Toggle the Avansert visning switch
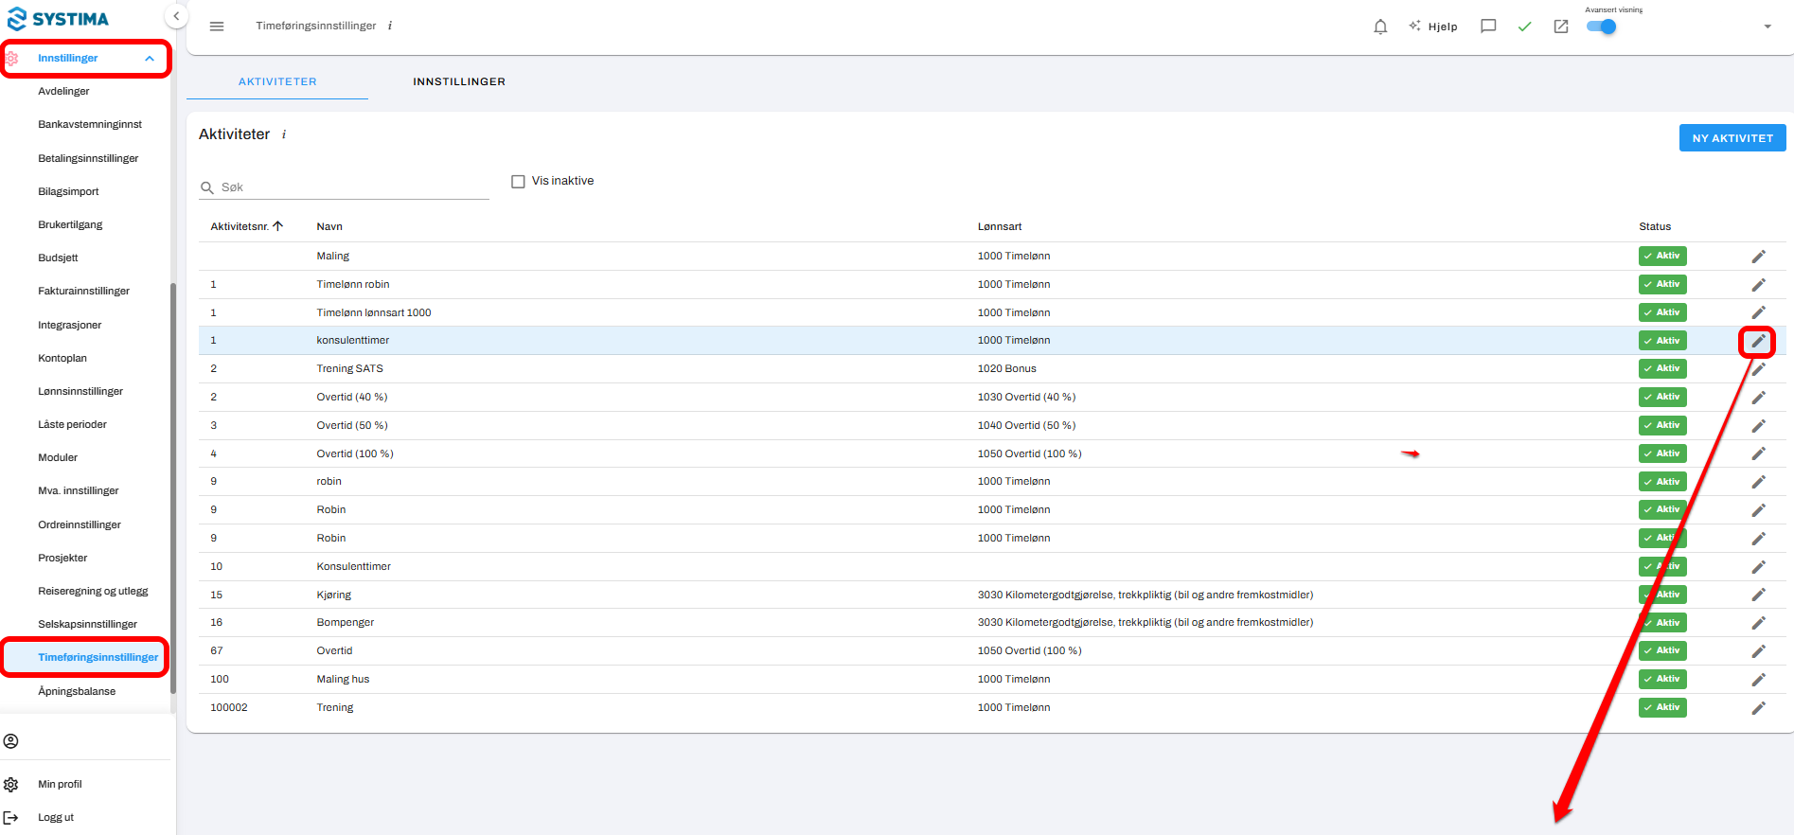 [1602, 27]
